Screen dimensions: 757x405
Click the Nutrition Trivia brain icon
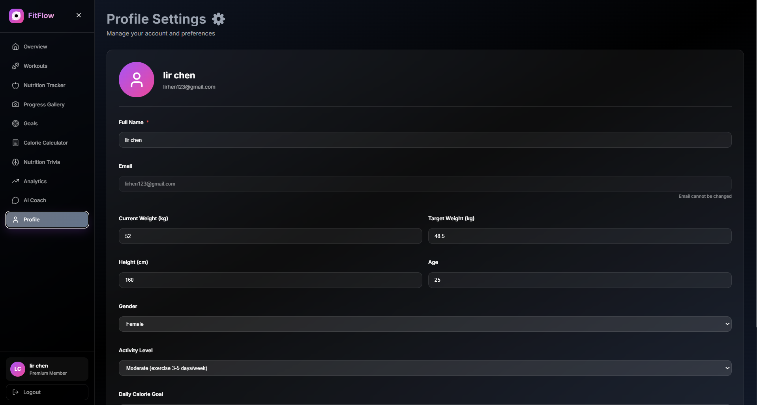[15, 162]
